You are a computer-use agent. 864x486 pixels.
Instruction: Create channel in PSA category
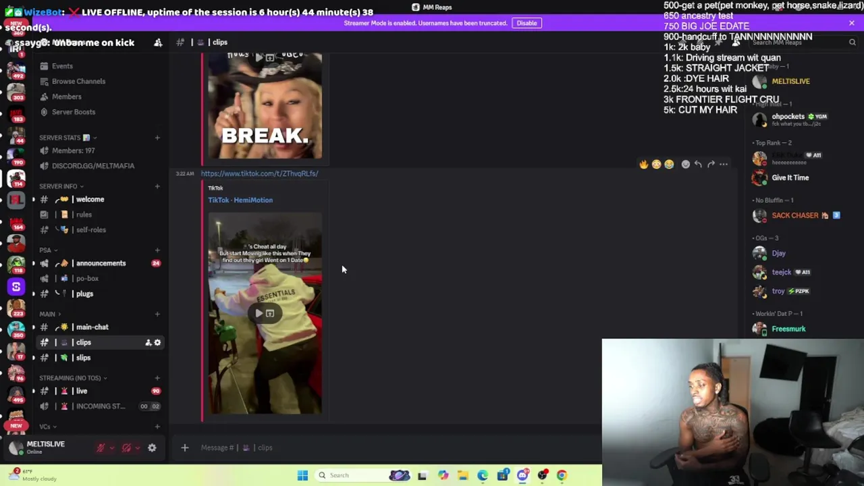(157, 250)
